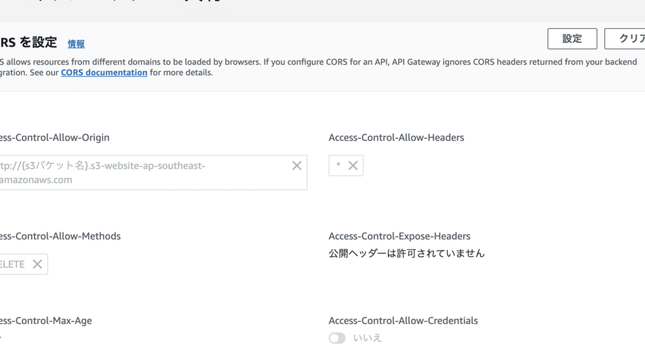Viewport: 645px width, 349px height.
Task: Toggle the Access-Control-Allow-Credentials switch
Action: coord(338,338)
